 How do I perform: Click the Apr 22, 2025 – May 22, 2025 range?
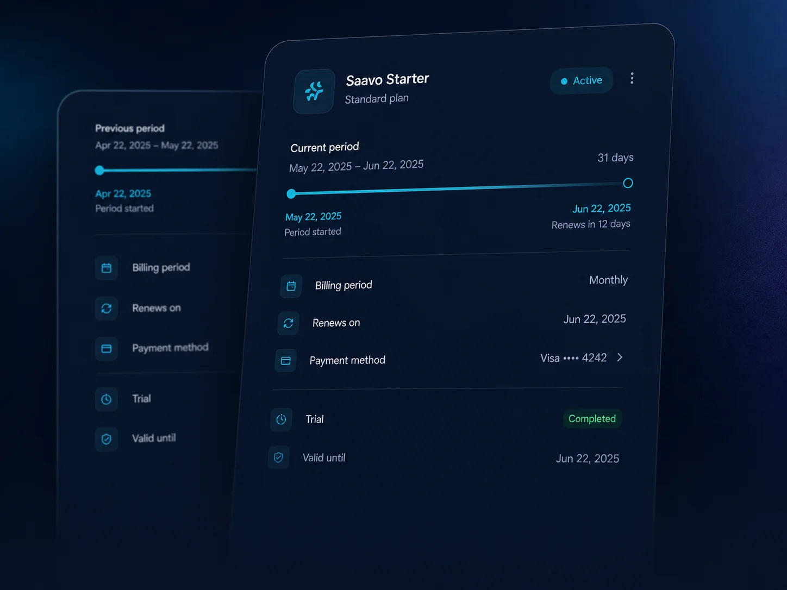click(157, 145)
